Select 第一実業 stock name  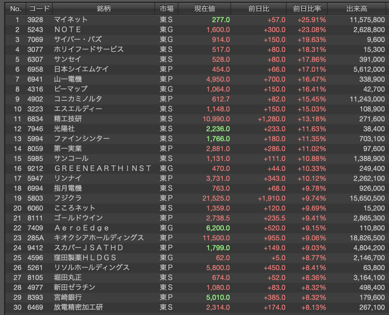(x=68, y=149)
